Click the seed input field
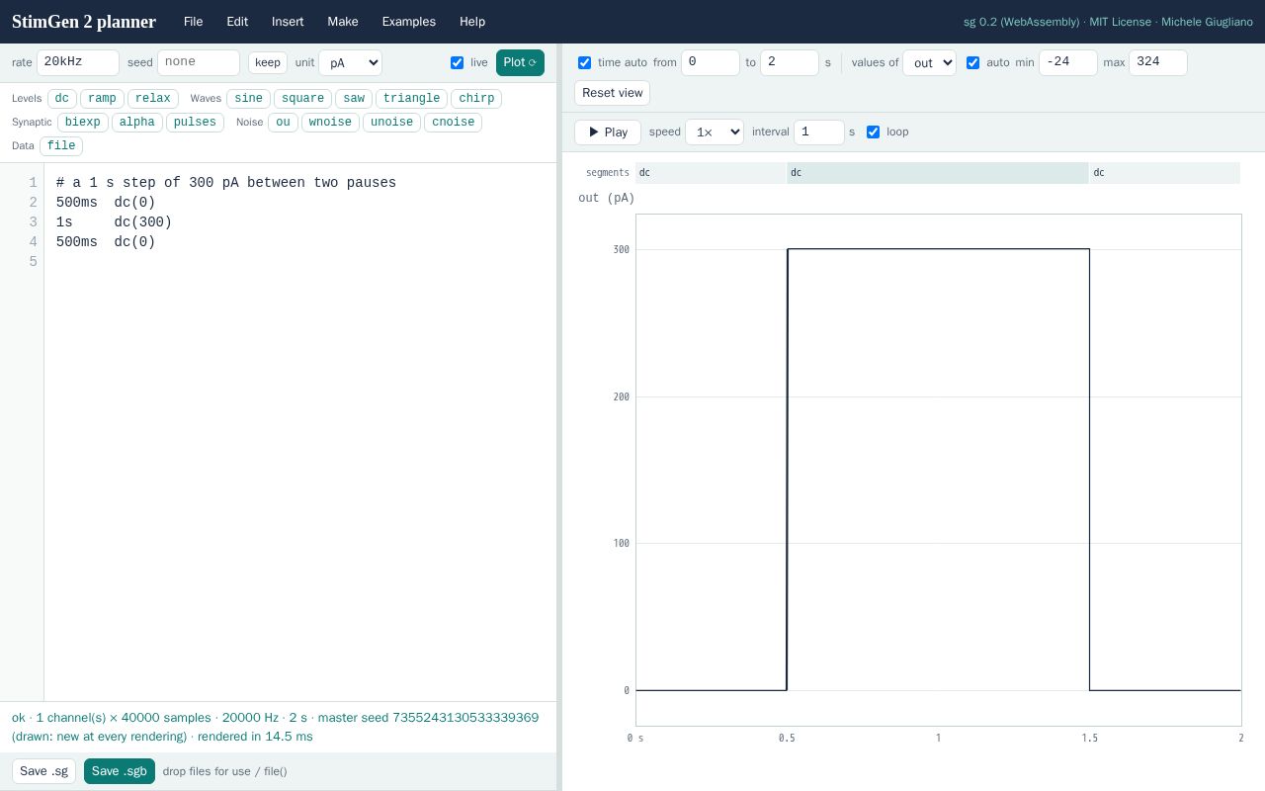Screen dimensions: 1265x791 pyautogui.click(x=199, y=62)
